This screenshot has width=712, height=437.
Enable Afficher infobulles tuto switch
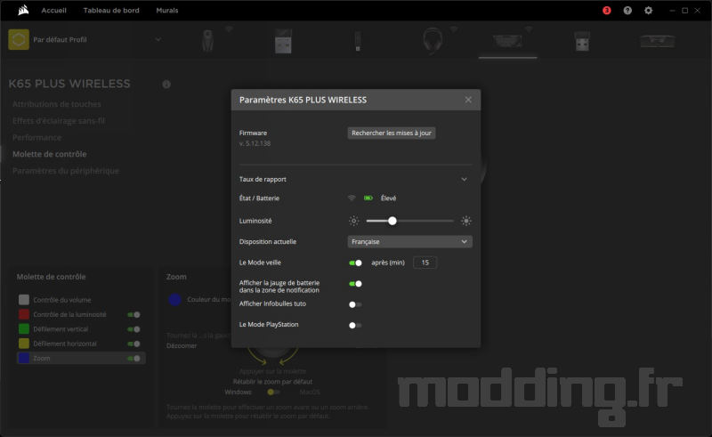(355, 304)
